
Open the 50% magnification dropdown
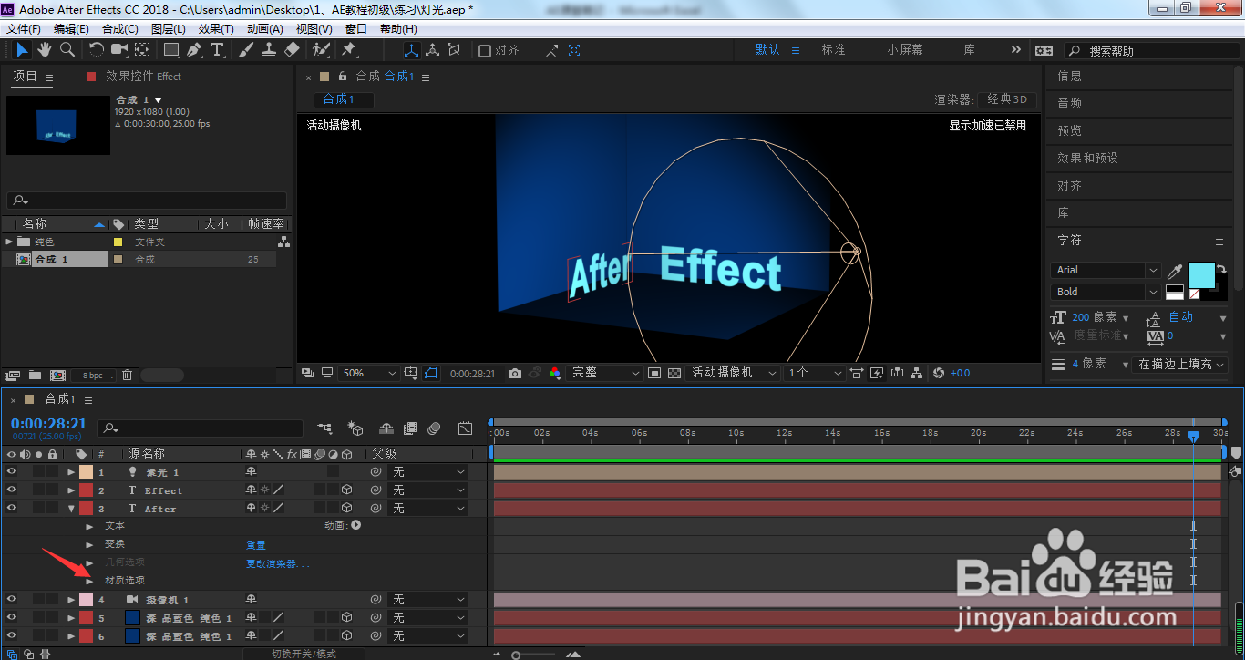(369, 373)
